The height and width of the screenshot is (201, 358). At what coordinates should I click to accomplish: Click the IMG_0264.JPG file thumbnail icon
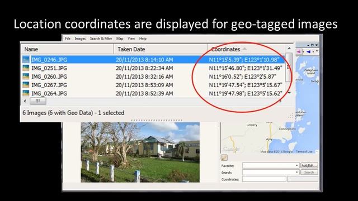(26, 93)
